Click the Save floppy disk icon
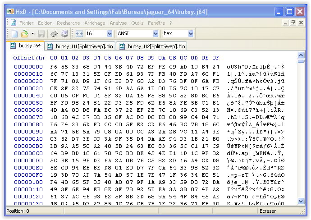311x220 pixels. pos(41,34)
